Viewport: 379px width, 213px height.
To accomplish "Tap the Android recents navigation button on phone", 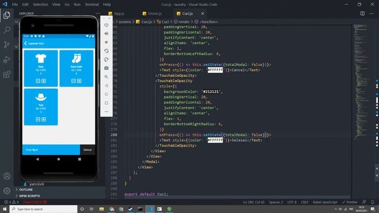I will point(79,159).
